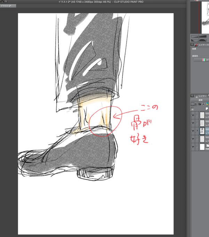Hide the white 用紙 paper layer
The width and height of the screenshot is (209, 237).
193,147
